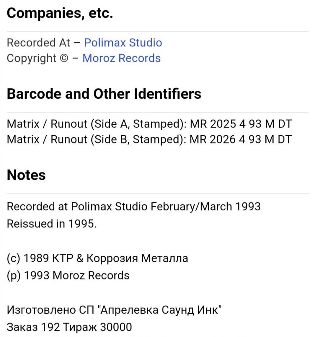Click the Notes section heading
This screenshot has height=337, width=315.
click(26, 175)
